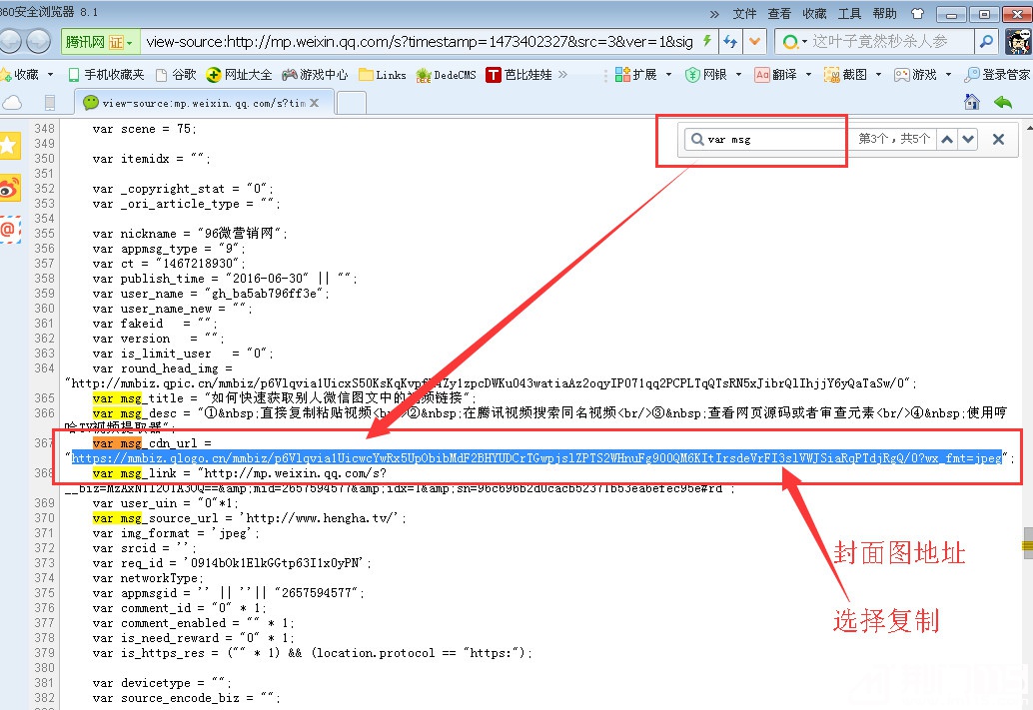Click the round_head_img mmbiz.qpic.cn URL
Viewport: 1033px width, 710px height.
tap(491, 383)
